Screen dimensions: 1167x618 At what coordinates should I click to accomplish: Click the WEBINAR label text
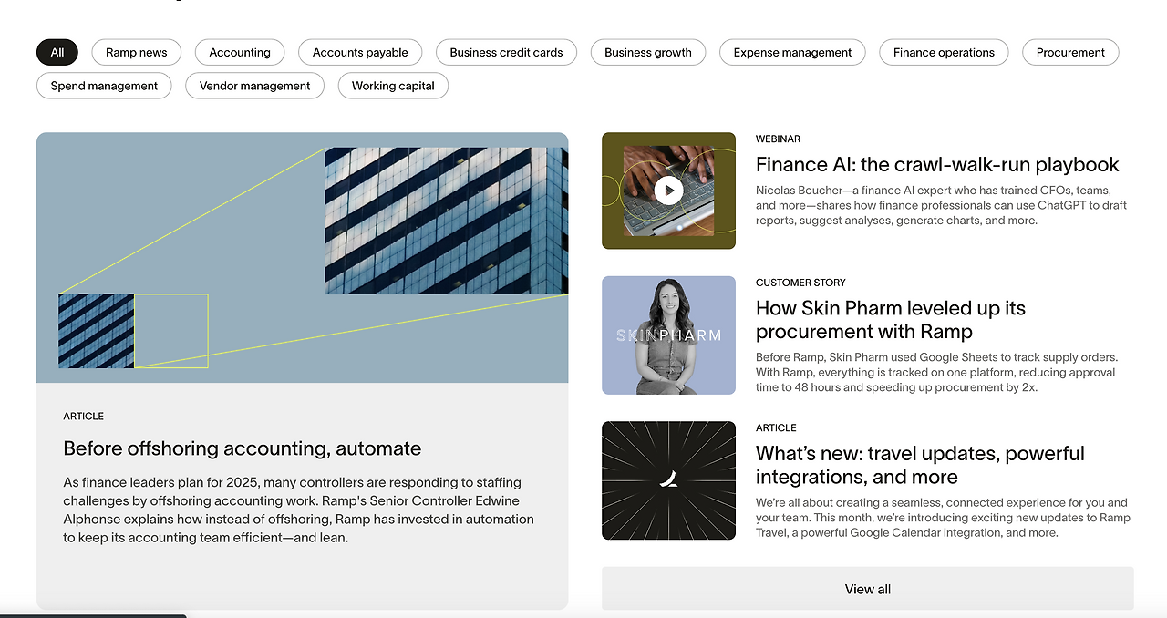click(x=778, y=139)
